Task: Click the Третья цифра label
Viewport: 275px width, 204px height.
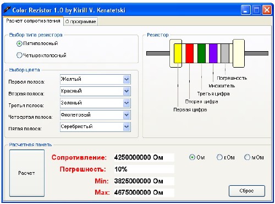Action: pyautogui.click(x=213, y=94)
